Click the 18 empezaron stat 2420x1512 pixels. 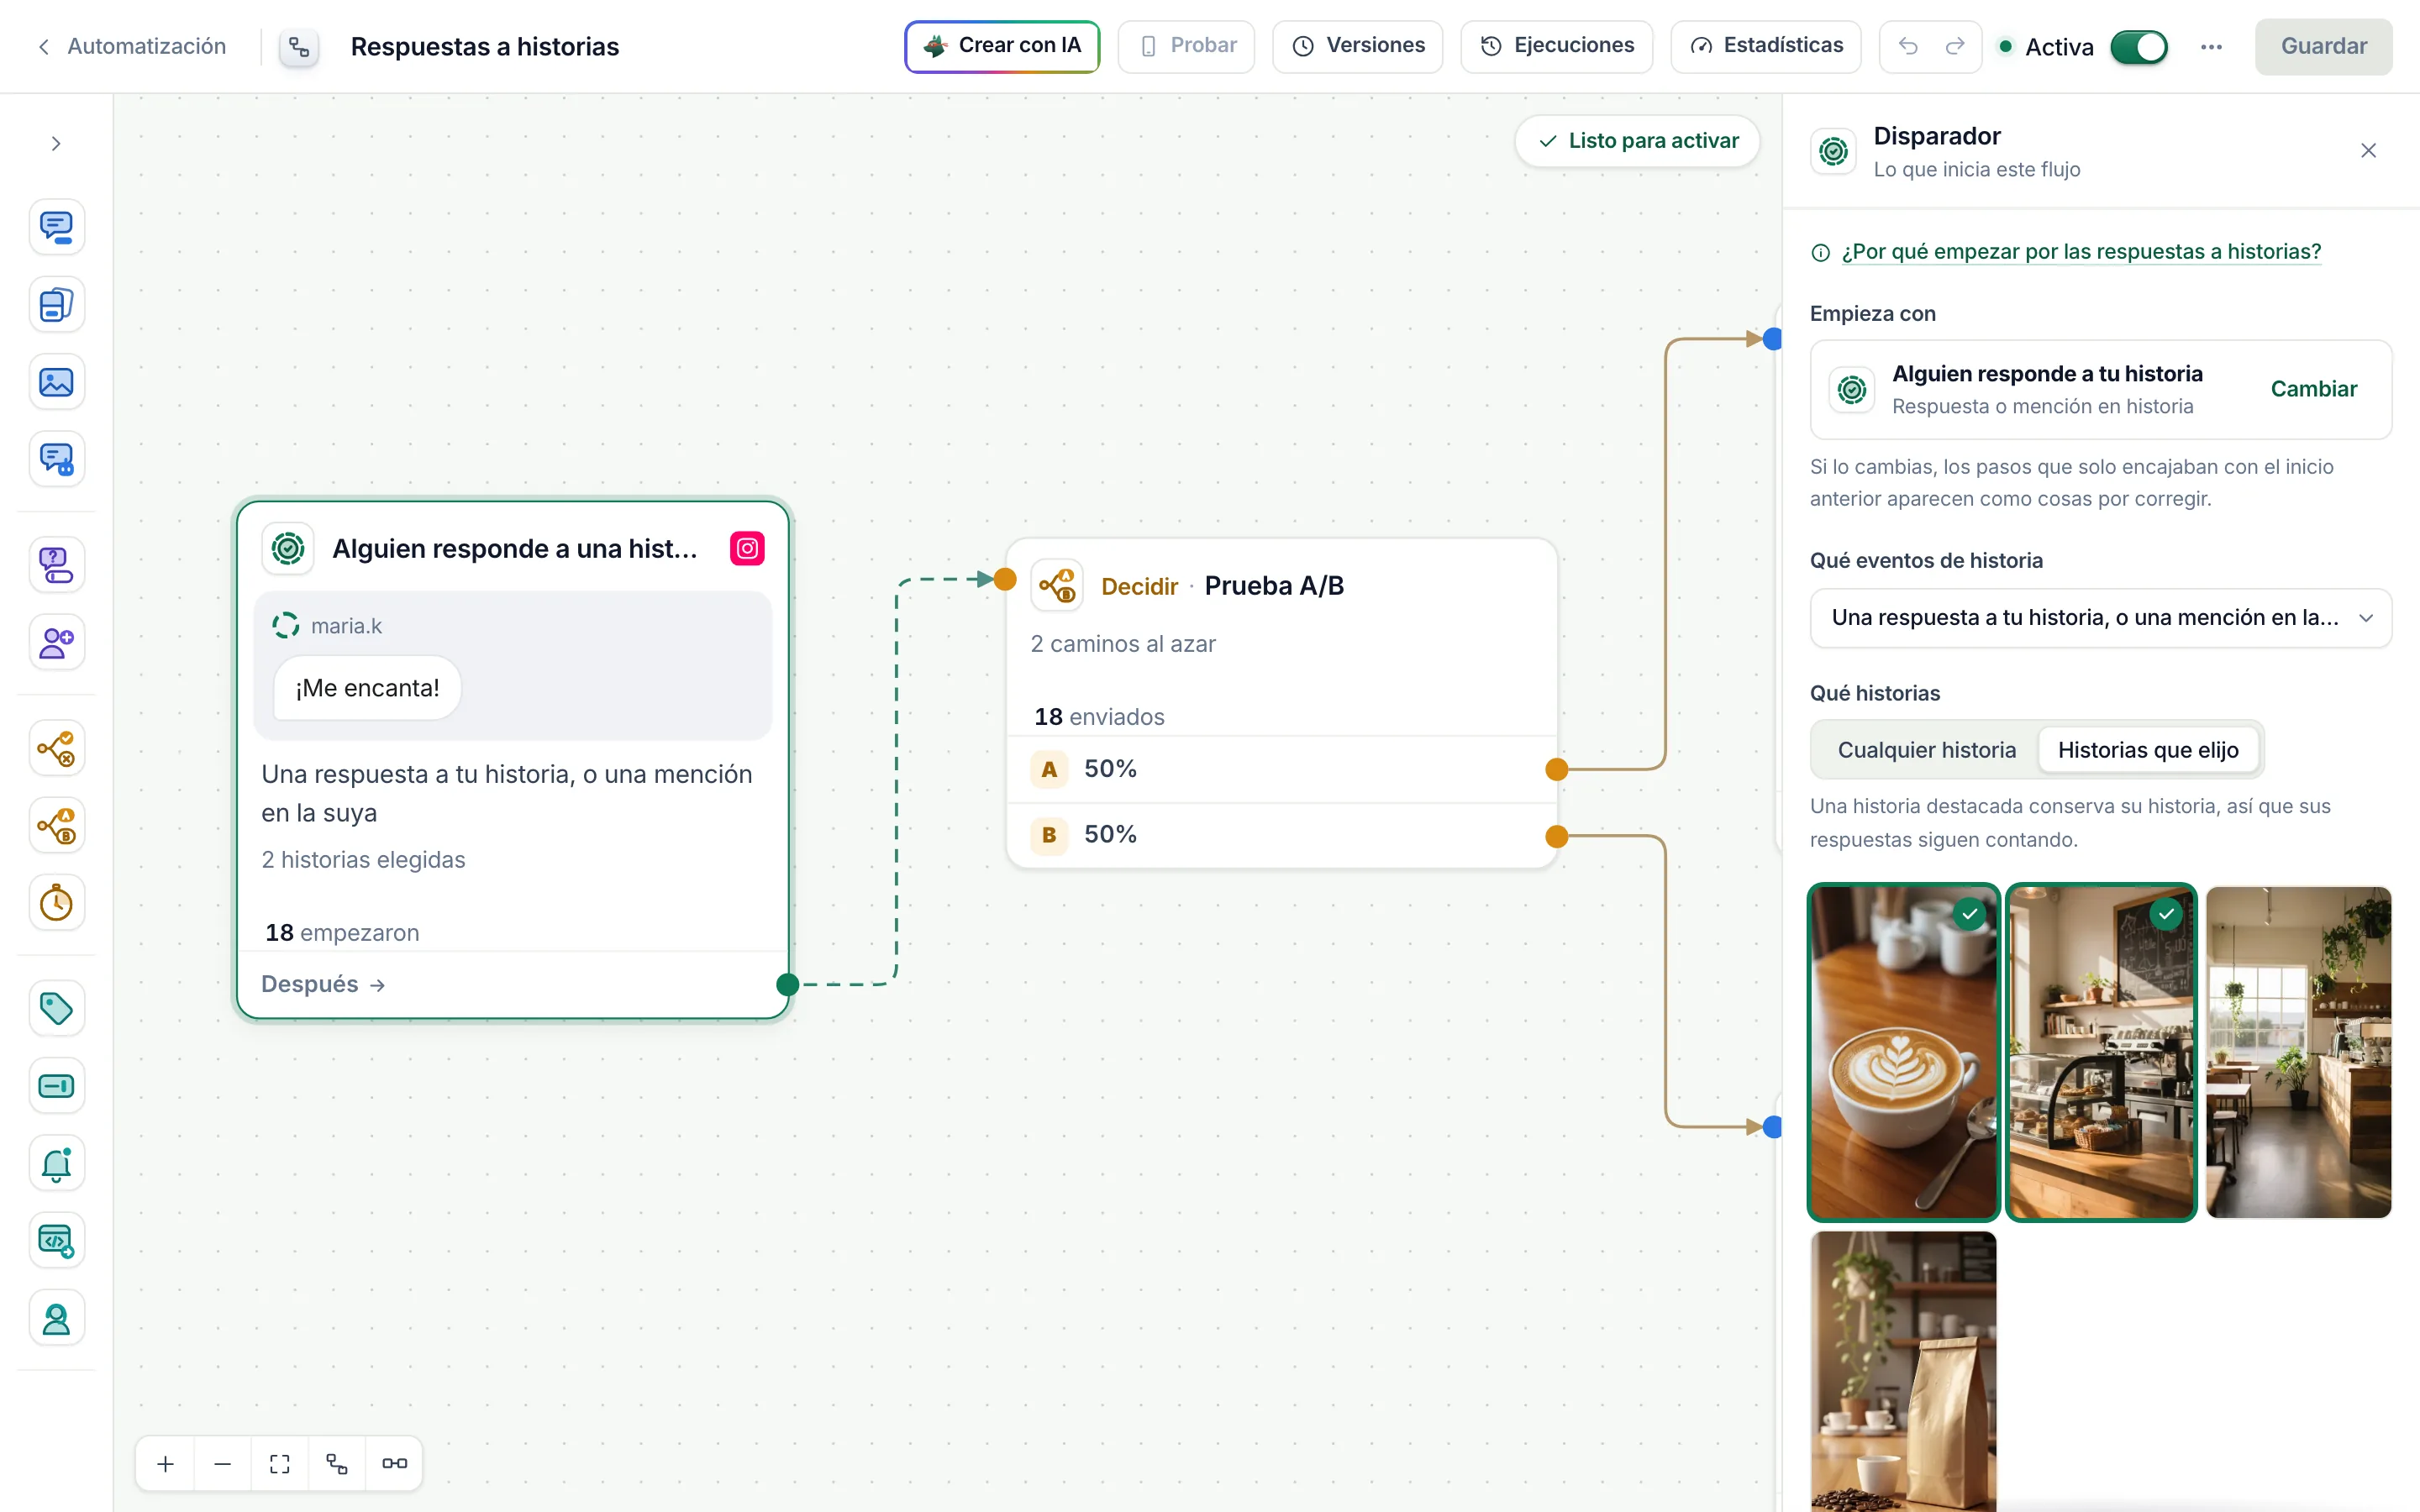[x=341, y=933]
